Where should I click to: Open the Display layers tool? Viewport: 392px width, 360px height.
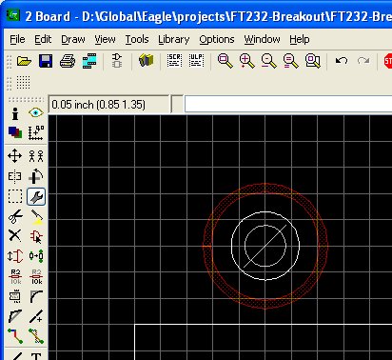tap(15, 132)
